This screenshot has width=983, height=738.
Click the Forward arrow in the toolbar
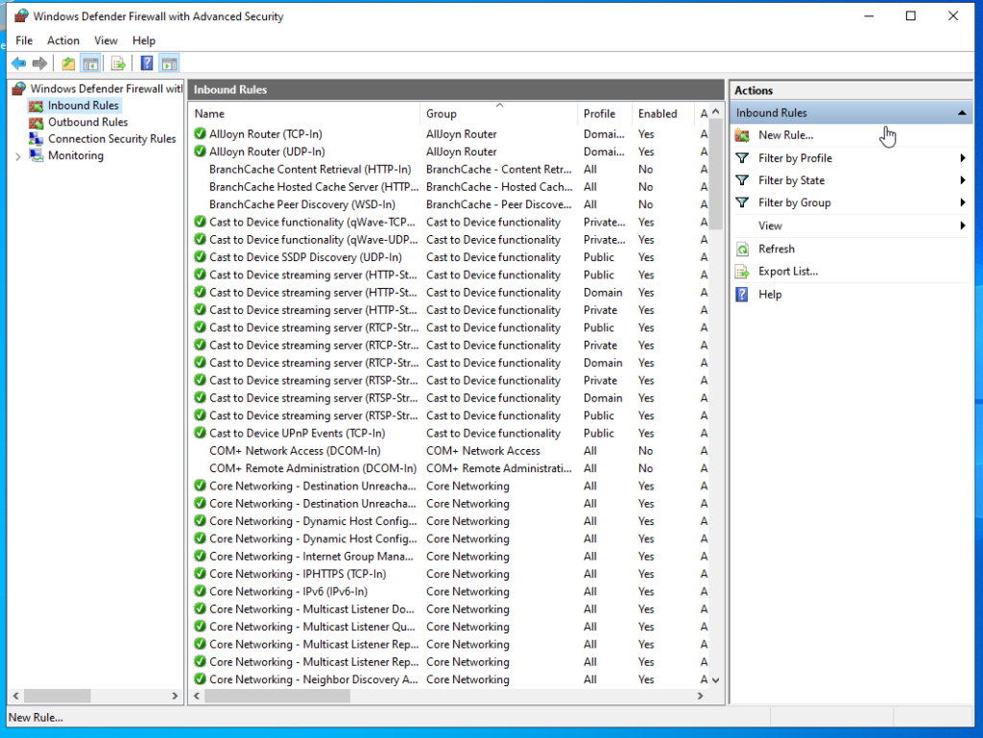click(39, 63)
